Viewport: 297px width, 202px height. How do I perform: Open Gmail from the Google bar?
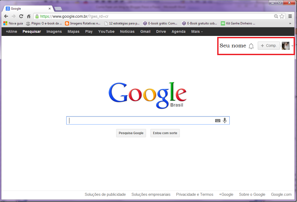[145, 31]
